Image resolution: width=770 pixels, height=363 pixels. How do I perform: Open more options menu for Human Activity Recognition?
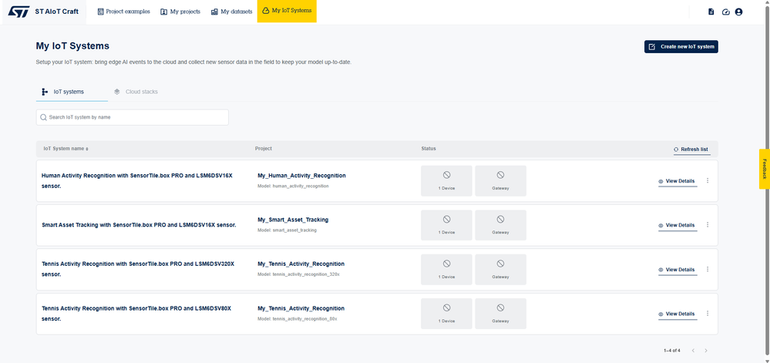point(708,181)
